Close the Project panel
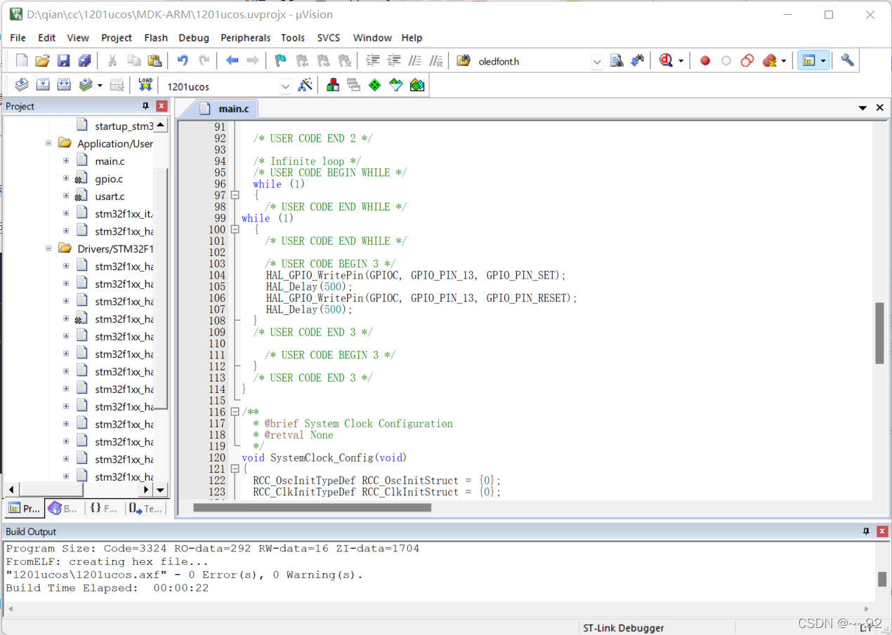The image size is (892, 635). coord(162,106)
